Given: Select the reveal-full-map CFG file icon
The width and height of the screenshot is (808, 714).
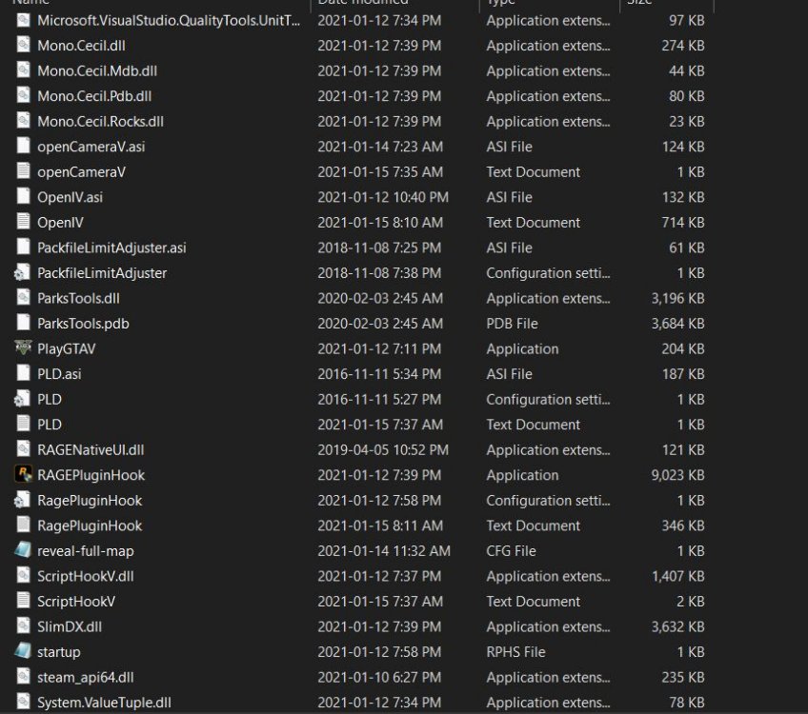Looking at the screenshot, I should coord(23,550).
